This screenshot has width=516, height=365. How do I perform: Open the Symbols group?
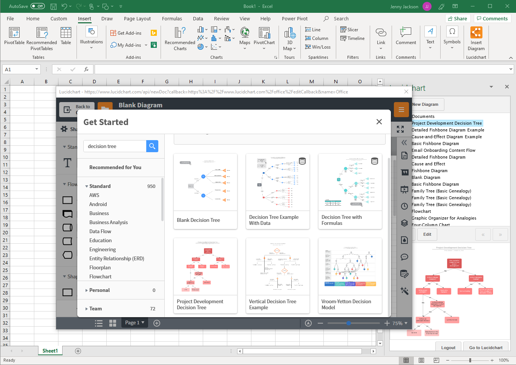point(452,38)
